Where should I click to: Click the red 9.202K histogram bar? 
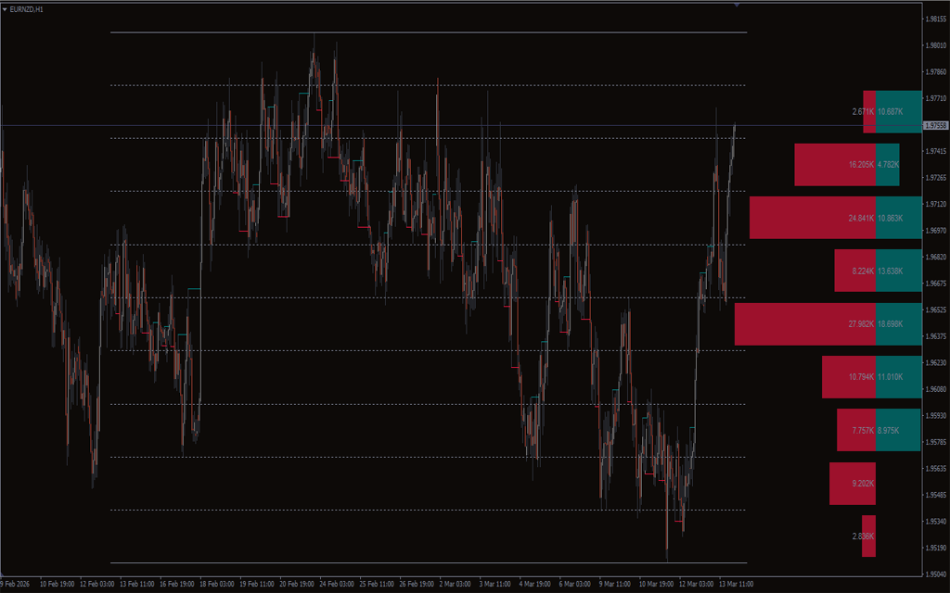tap(853, 484)
